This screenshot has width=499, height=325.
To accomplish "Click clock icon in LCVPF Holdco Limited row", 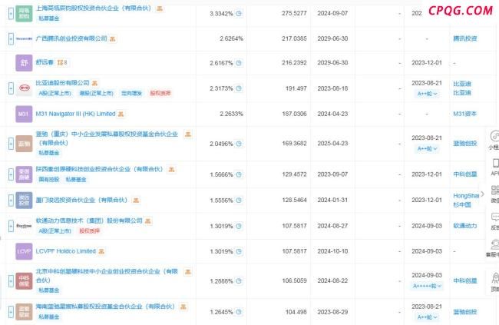I will click(238, 251).
